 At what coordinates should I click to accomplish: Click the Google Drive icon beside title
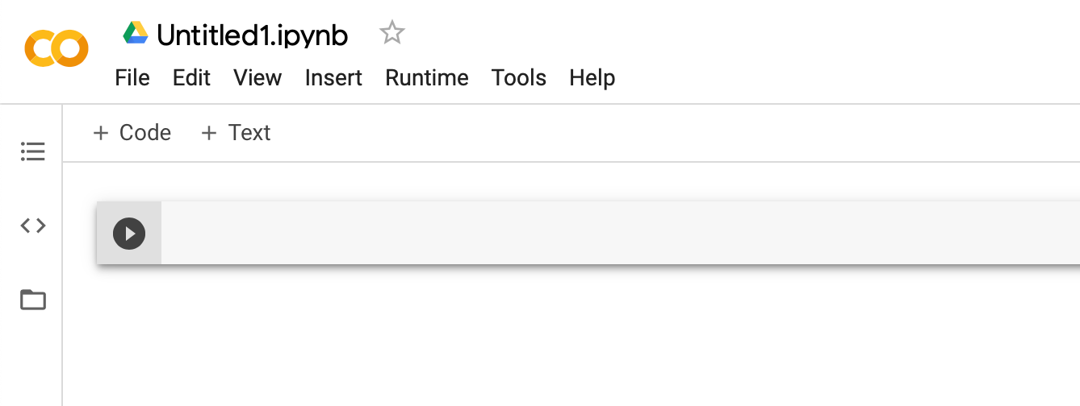136,33
